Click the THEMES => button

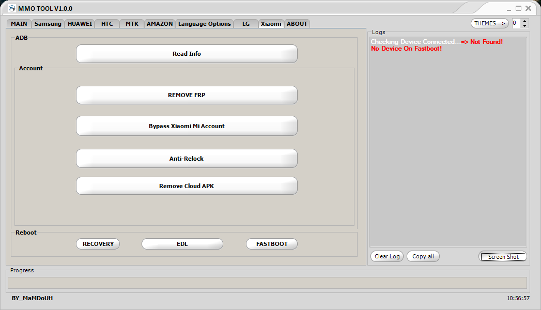tap(490, 23)
